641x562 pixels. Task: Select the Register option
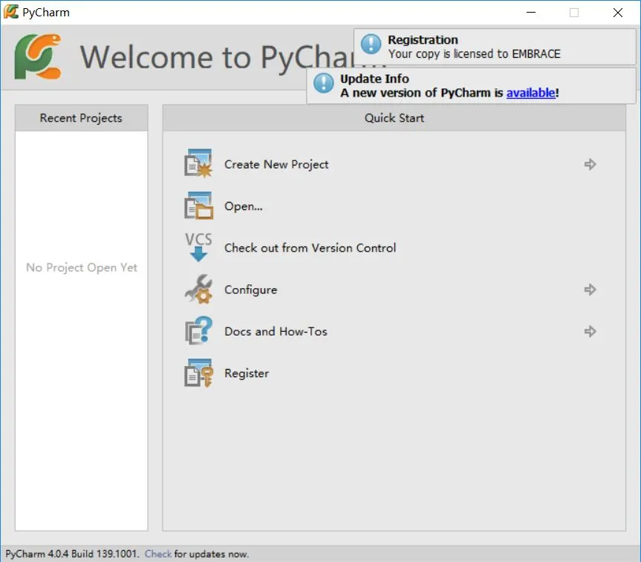tap(247, 373)
